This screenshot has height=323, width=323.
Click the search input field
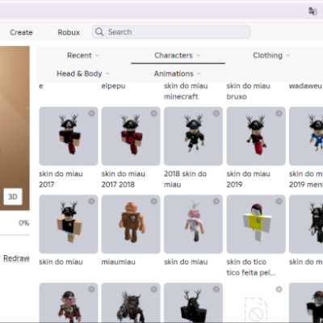[x=171, y=31]
